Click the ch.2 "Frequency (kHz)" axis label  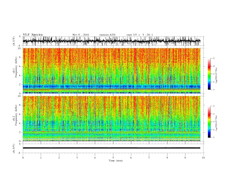[16, 115]
